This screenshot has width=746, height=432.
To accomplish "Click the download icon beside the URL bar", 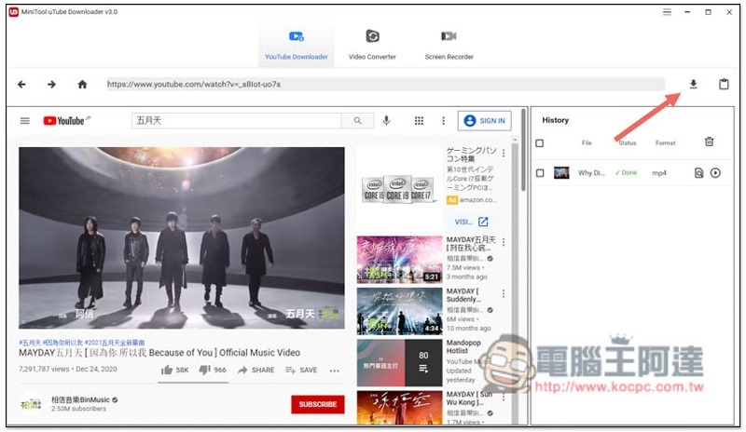I will click(693, 84).
